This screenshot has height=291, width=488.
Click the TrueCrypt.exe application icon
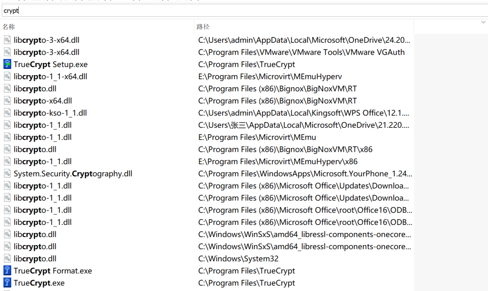click(7, 283)
